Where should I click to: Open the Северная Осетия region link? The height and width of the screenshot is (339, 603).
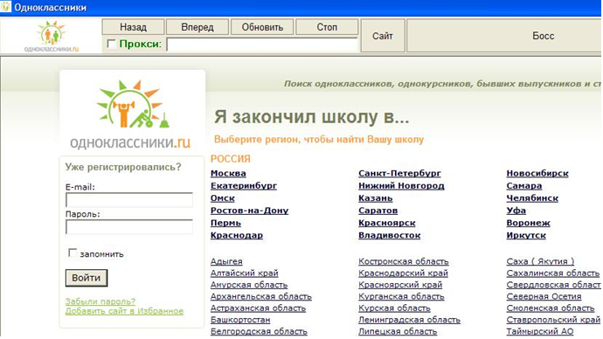[x=544, y=296]
